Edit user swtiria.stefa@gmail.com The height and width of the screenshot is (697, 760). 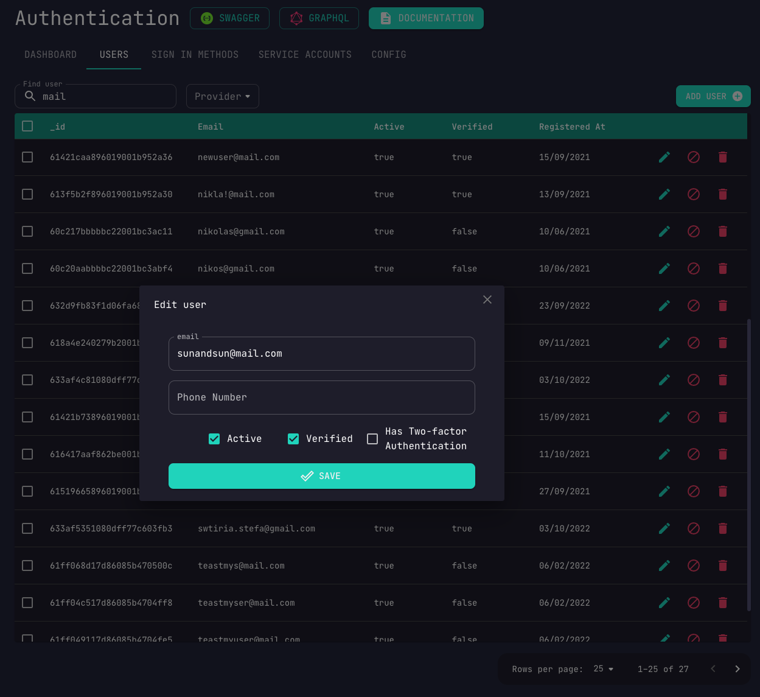tap(664, 528)
